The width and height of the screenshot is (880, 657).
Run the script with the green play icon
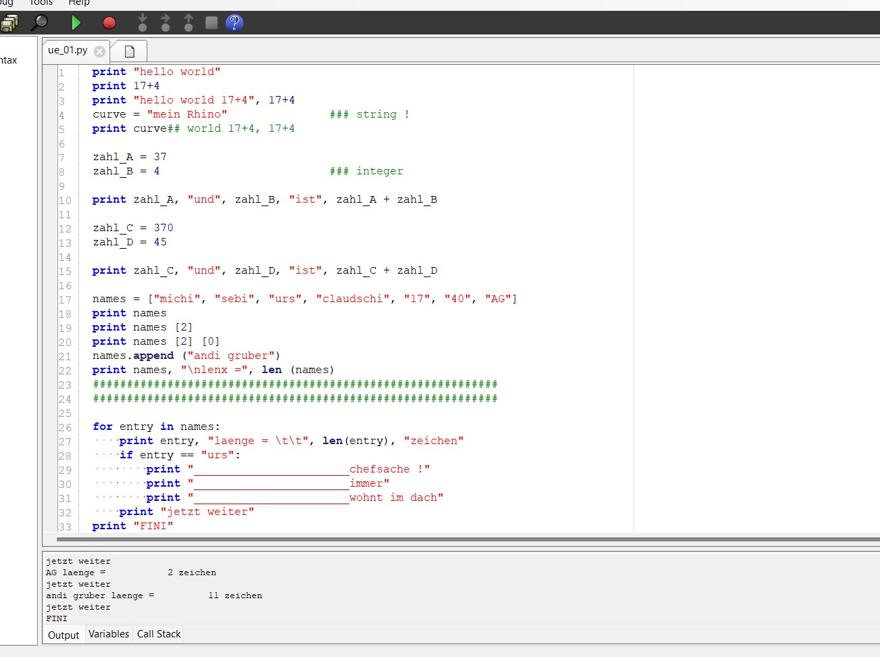tap(76, 22)
